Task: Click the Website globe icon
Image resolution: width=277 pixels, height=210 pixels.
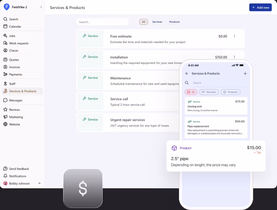Action: (x=6, y=124)
